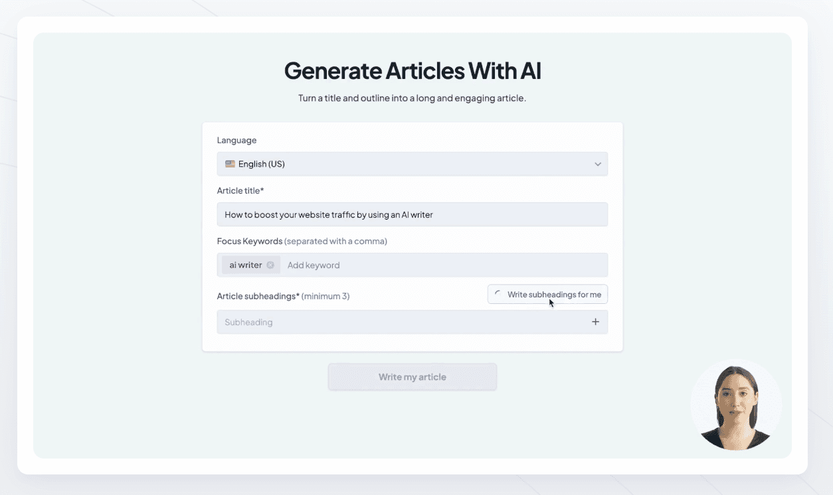This screenshot has width=833, height=495.
Task: Click the chevron arrow on the language selector
Action: pos(597,163)
